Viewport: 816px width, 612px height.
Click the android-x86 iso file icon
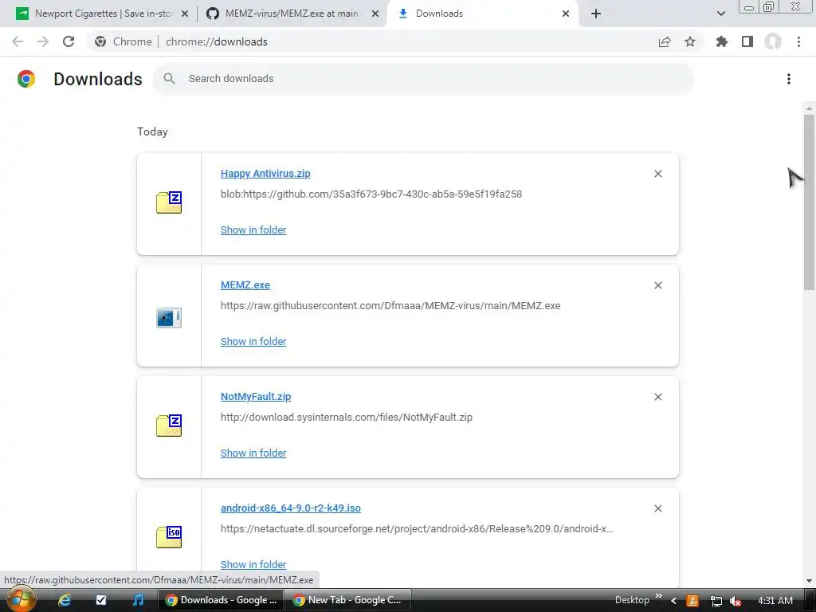[x=169, y=537]
